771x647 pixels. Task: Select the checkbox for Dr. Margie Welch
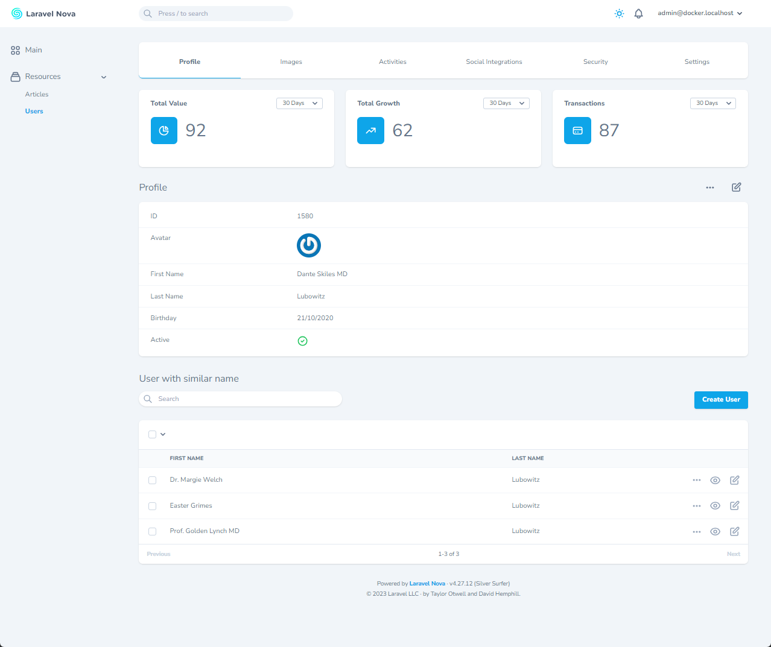152,480
